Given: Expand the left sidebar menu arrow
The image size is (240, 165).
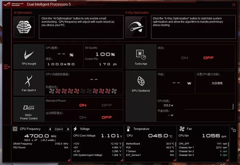Looking at the screenshot, I should click(x=7, y=67).
